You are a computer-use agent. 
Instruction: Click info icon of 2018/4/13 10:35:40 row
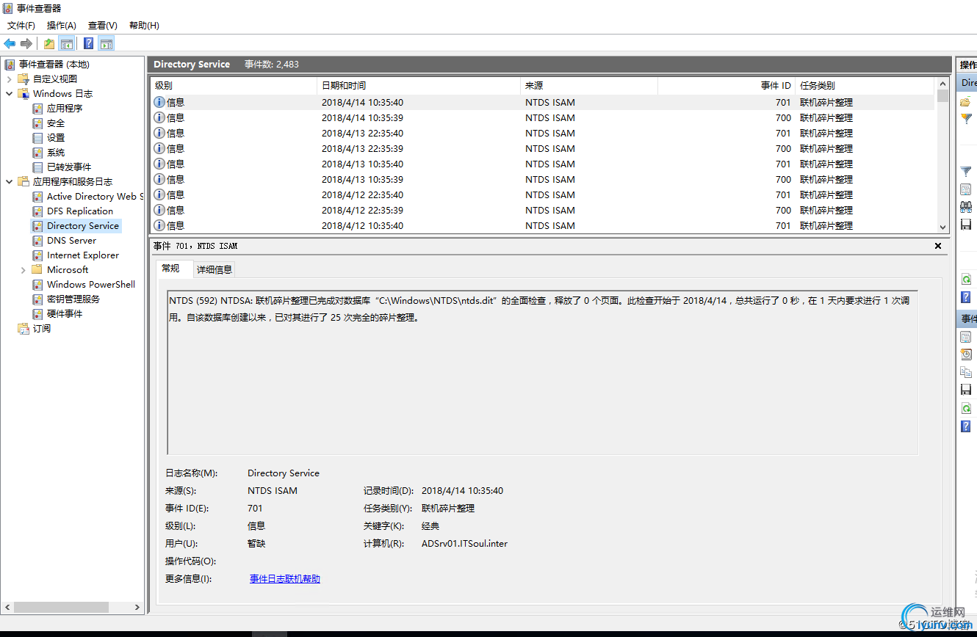coord(159,164)
